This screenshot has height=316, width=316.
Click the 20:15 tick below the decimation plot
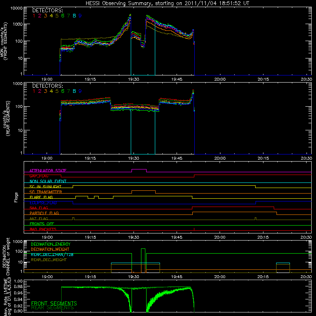263,277
